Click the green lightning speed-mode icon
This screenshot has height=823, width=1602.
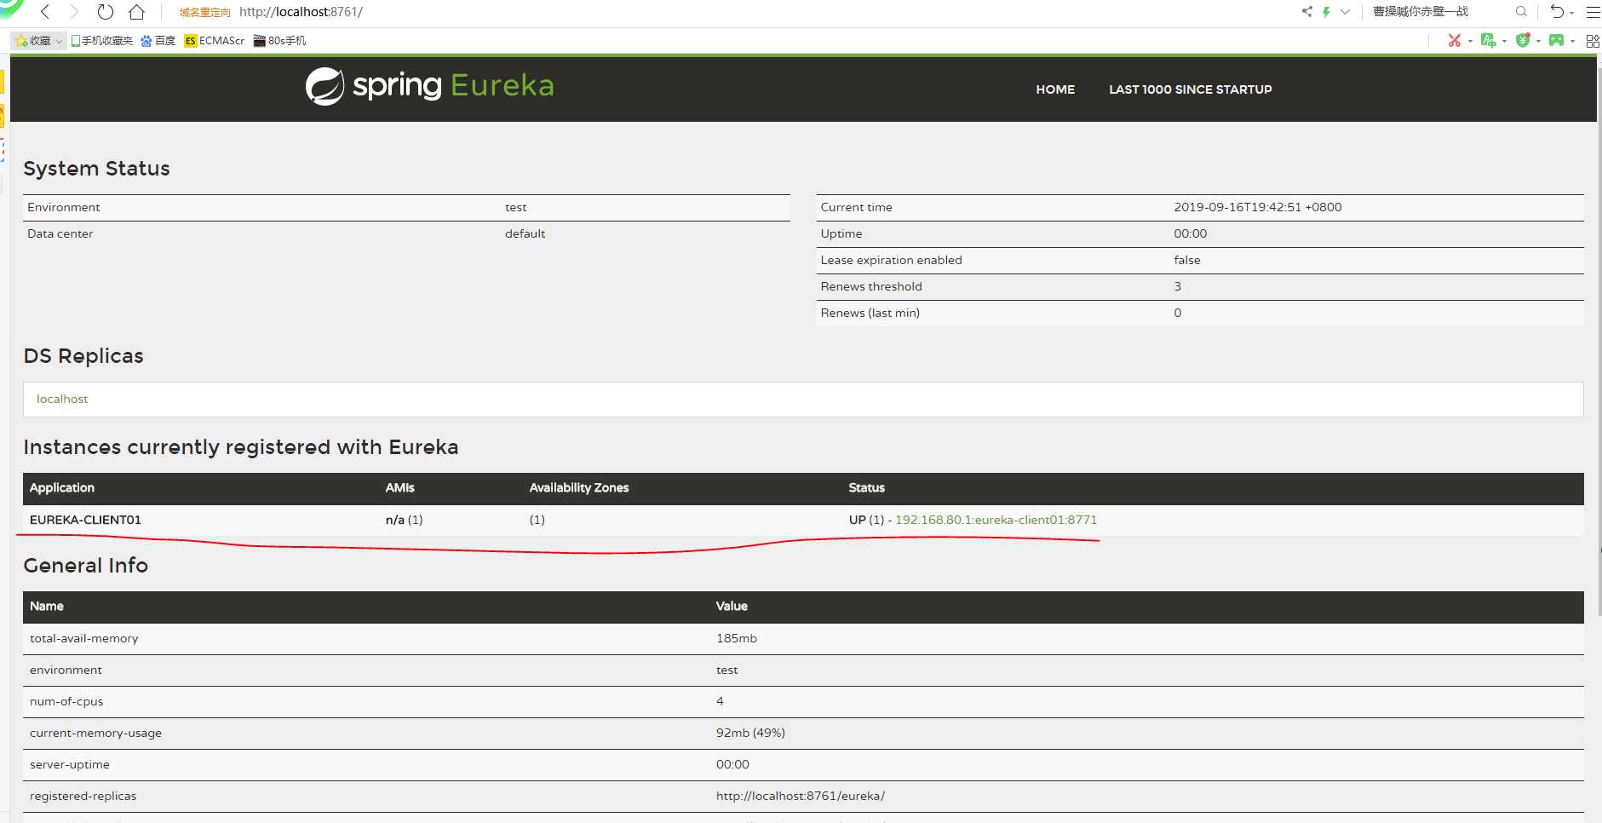[1326, 12]
